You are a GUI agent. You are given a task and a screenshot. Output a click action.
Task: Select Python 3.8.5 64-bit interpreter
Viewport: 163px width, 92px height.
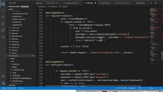pyautogui.click(x=9, y=88)
